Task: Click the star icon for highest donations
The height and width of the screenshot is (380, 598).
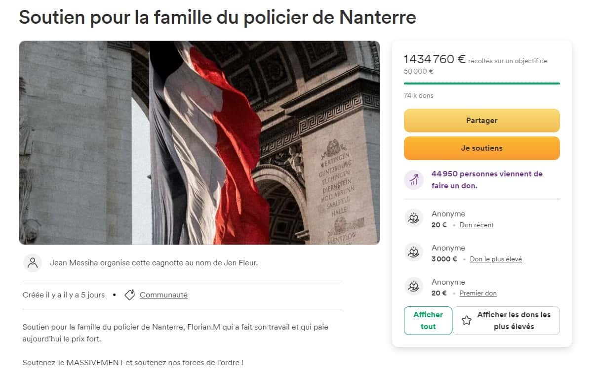Action: (x=466, y=320)
